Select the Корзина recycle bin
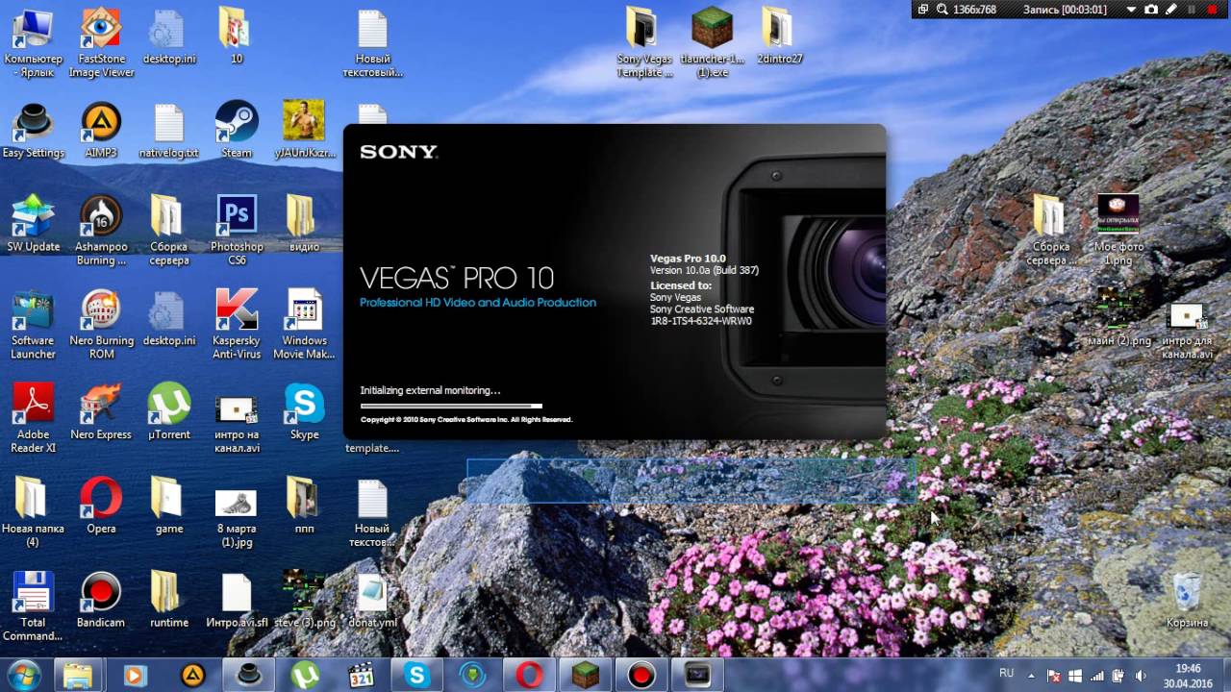The width and height of the screenshot is (1231, 692). (x=1187, y=601)
